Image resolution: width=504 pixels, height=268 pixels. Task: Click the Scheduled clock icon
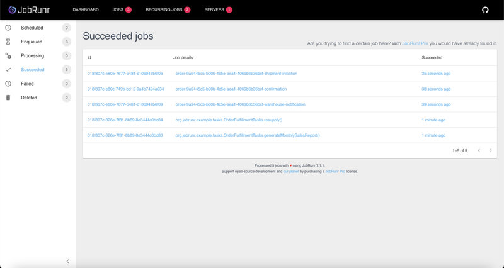(8, 28)
